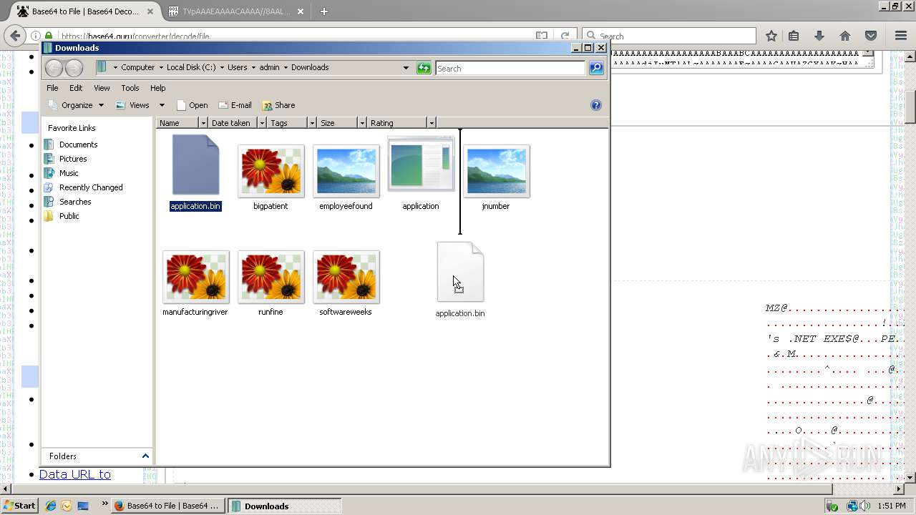Expand the Date taken column dropdown
This screenshot has height=515, width=916.
[262, 123]
